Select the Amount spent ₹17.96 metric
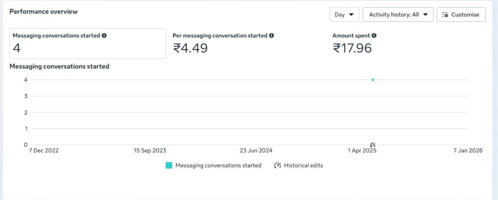Screen dimensions: 498x200 (x=353, y=47)
